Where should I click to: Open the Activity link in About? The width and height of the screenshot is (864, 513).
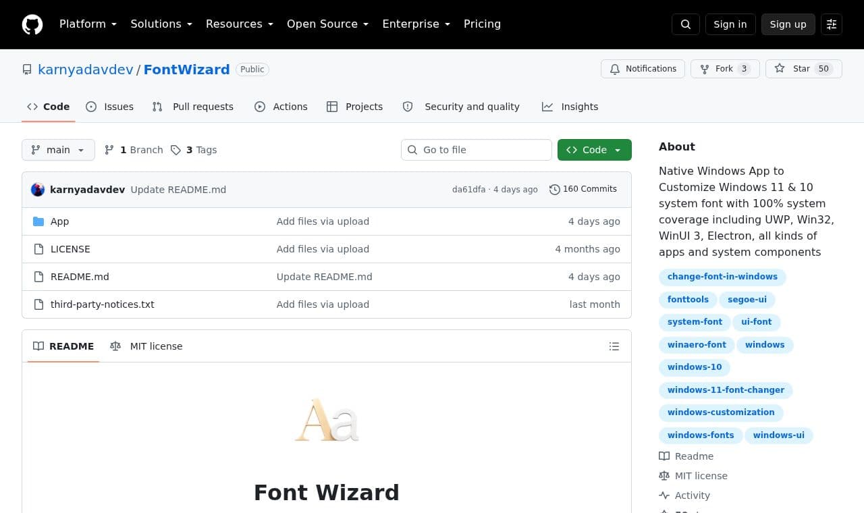pos(684,495)
